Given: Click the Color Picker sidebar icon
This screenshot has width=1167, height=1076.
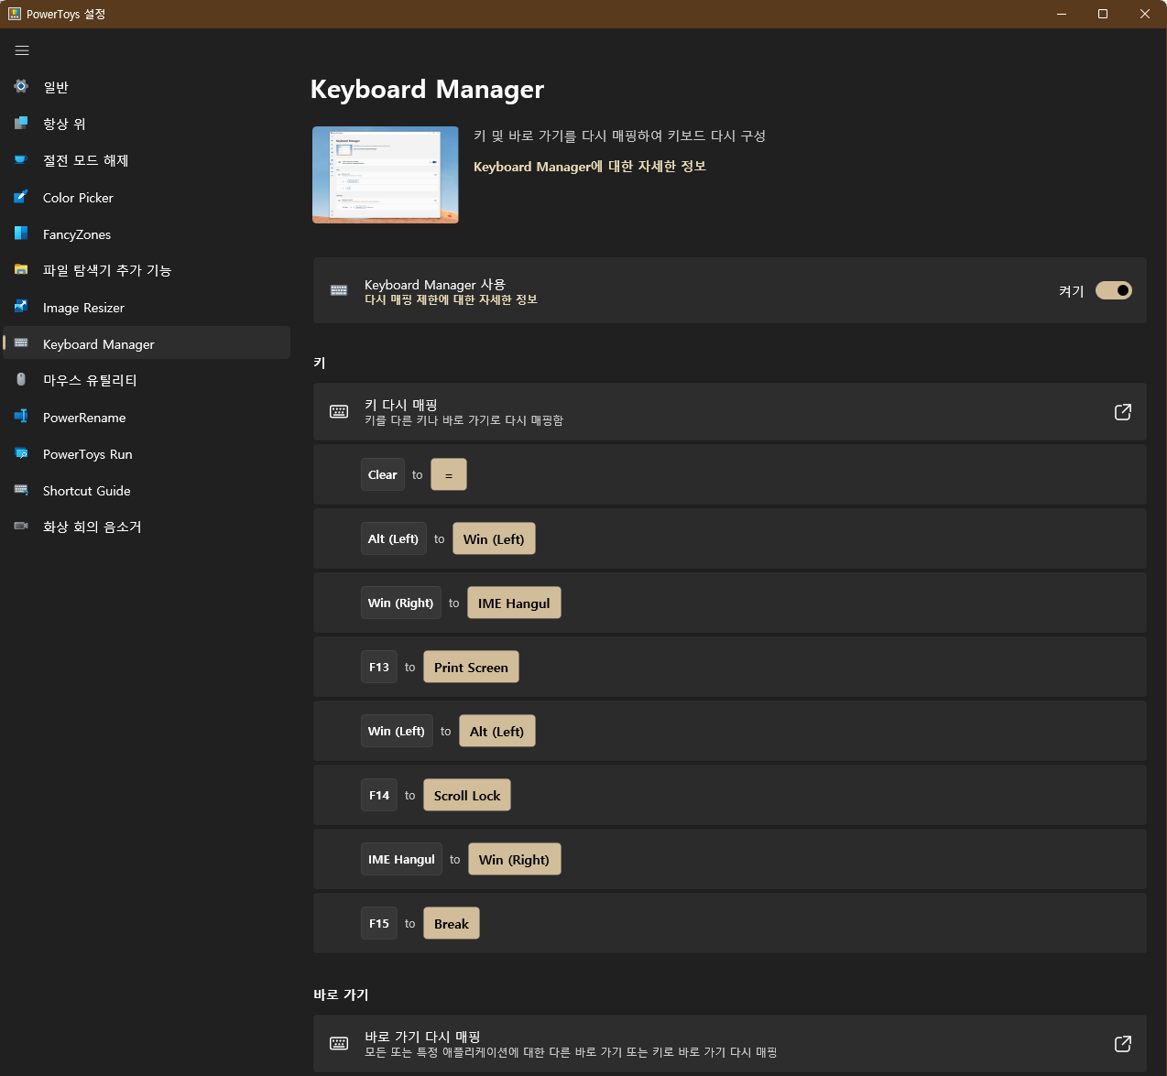Looking at the screenshot, I should click(21, 197).
